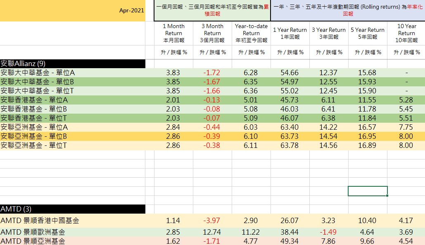This screenshot has width=425, height=245.
Task: Click the red value -1.67
Action: click(212, 82)
